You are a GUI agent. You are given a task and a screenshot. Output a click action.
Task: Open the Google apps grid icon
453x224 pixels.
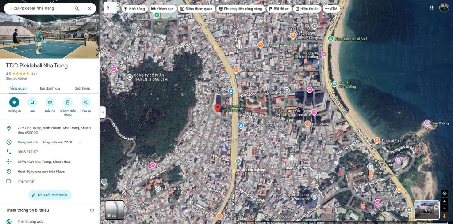coord(432,7)
